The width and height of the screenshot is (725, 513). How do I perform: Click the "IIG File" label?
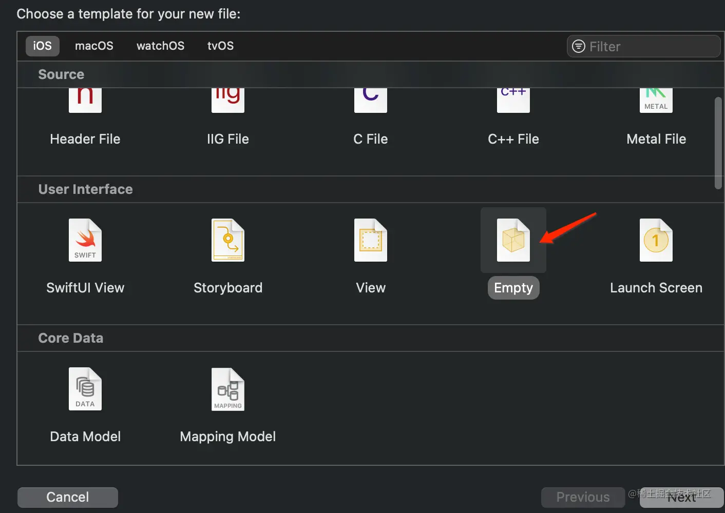click(x=228, y=139)
